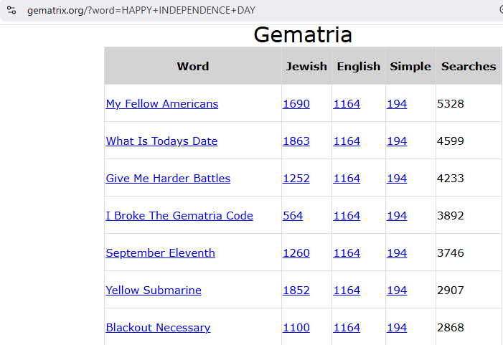This screenshot has width=503, height=345.
Task: Click Simple 194 in My Fellow Americans row
Action: coord(397,104)
